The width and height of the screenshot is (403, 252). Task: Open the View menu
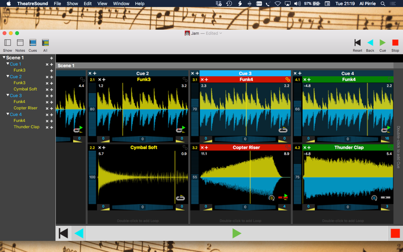pos(102,4)
